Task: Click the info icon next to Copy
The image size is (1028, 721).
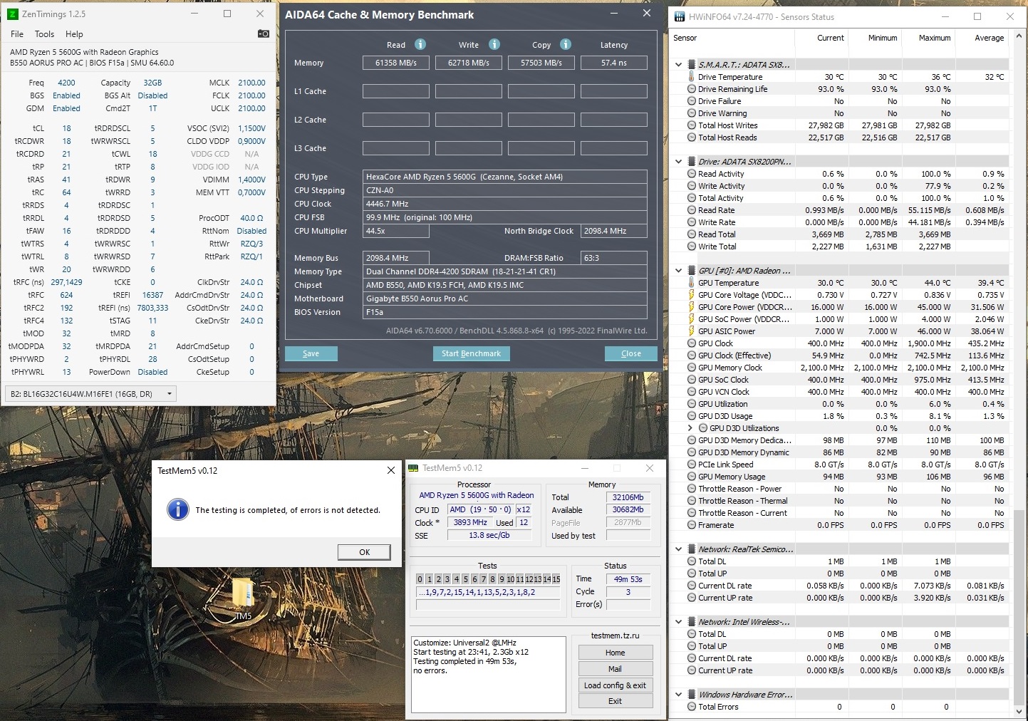Action: [566, 44]
